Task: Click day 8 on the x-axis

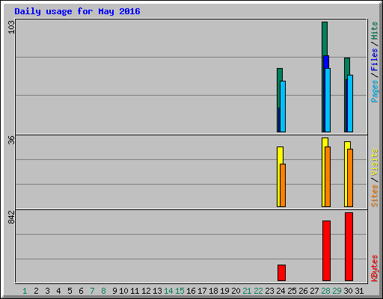Action: pos(103,291)
